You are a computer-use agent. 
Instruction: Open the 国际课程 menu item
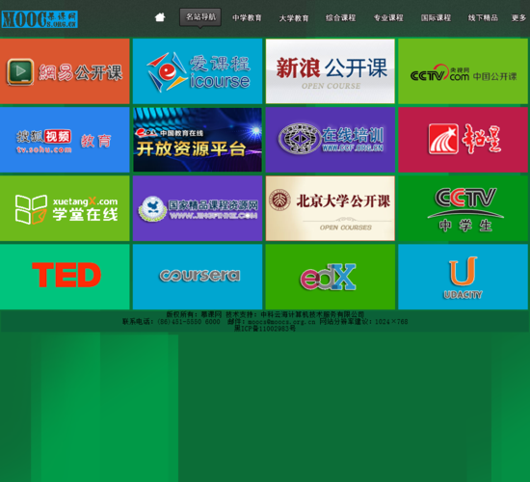coord(436,18)
